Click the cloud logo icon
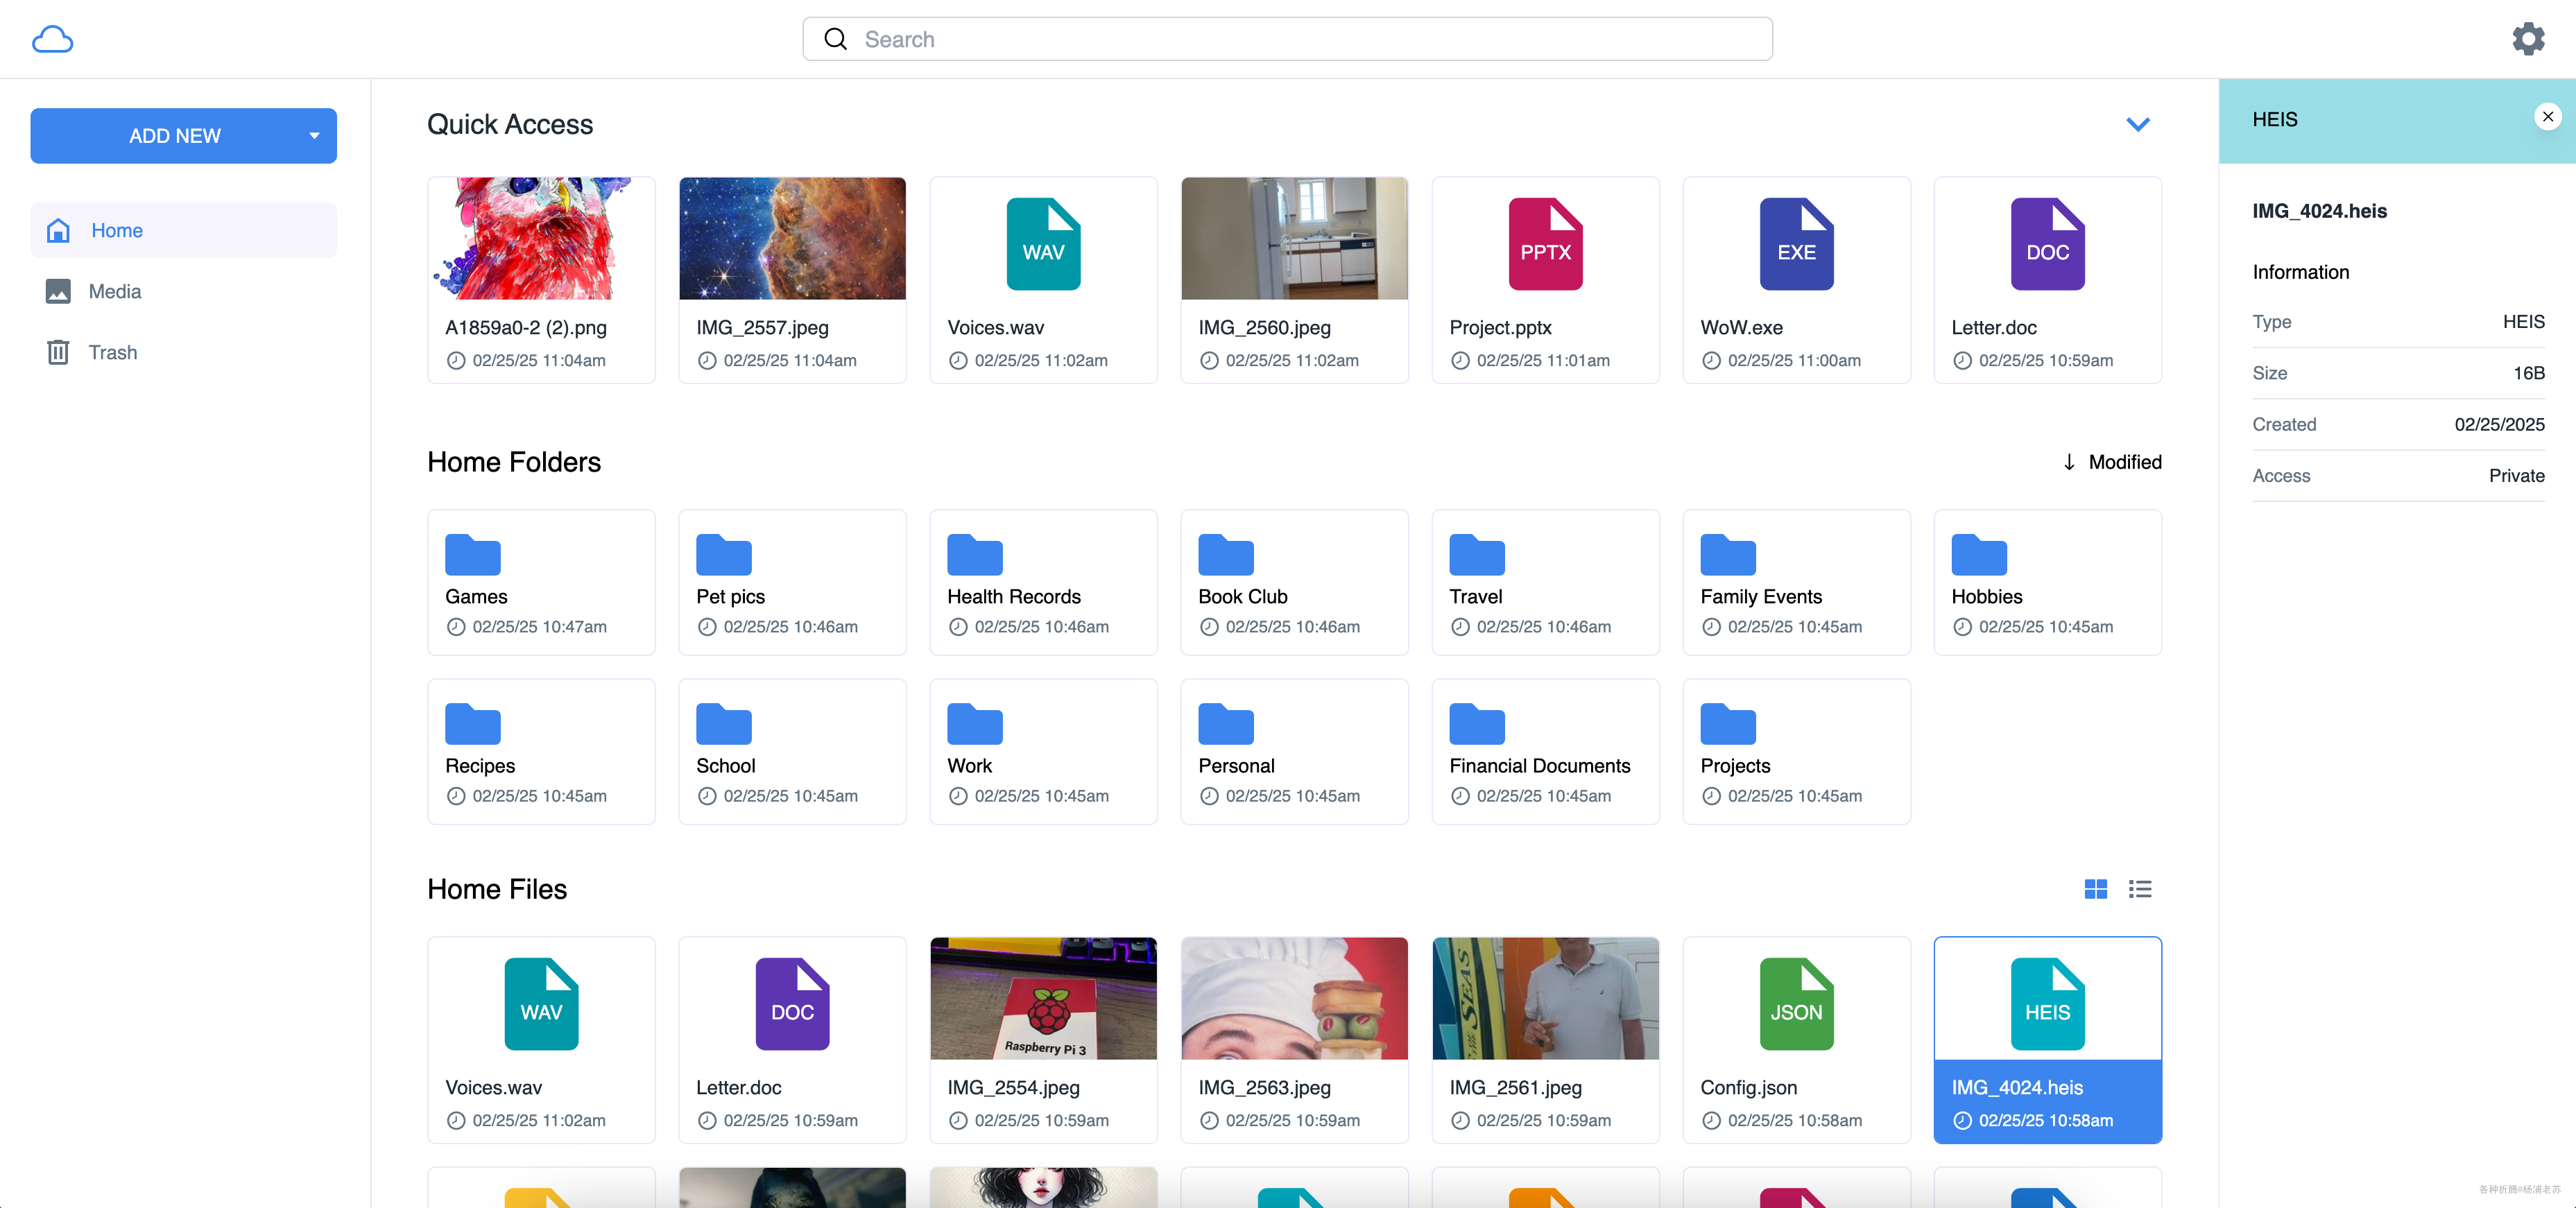The image size is (2576, 1208). coord(52,39)
